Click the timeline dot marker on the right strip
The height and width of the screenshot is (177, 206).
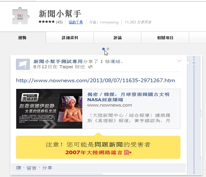coord(194,63)
